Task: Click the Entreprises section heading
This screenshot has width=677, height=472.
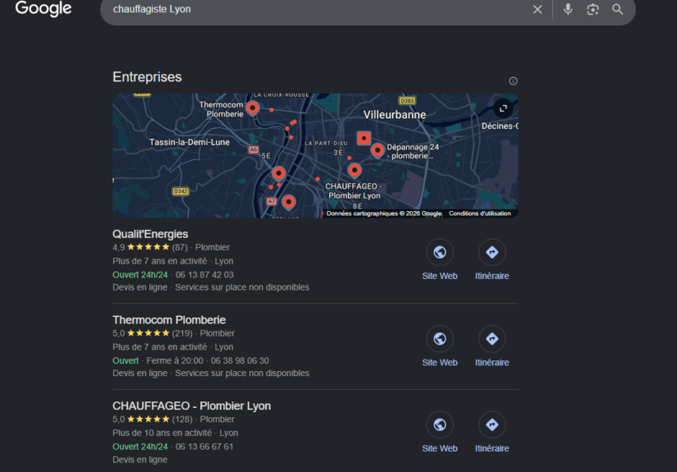Action: coord(147,77)
